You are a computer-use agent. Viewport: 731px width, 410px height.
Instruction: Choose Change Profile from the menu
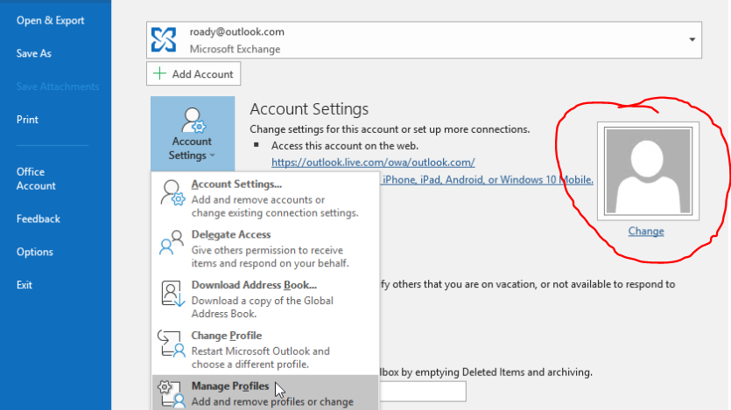pyautogui.click(x=265, y=350)
